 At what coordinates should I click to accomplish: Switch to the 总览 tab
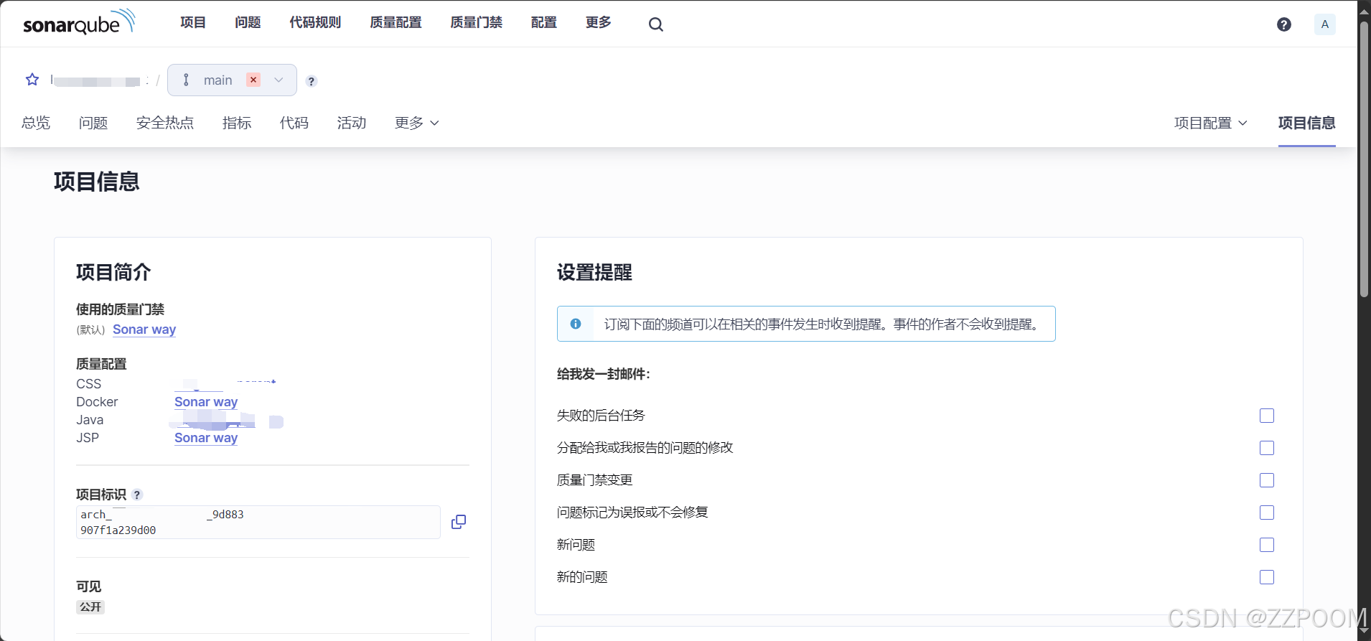tap(36, 123)
